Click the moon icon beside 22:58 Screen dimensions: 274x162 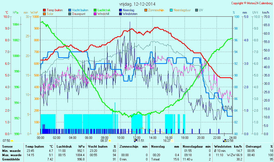point(224,140)
